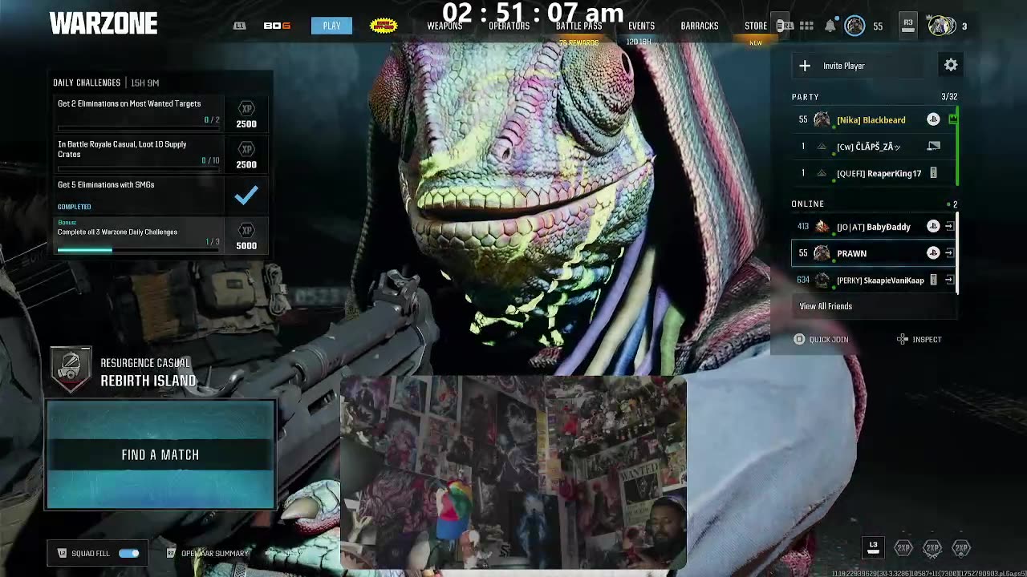Click console icon beside SkaapieVaniKaap
This screenshot has height=577, width=1027.
coord(933,280)
